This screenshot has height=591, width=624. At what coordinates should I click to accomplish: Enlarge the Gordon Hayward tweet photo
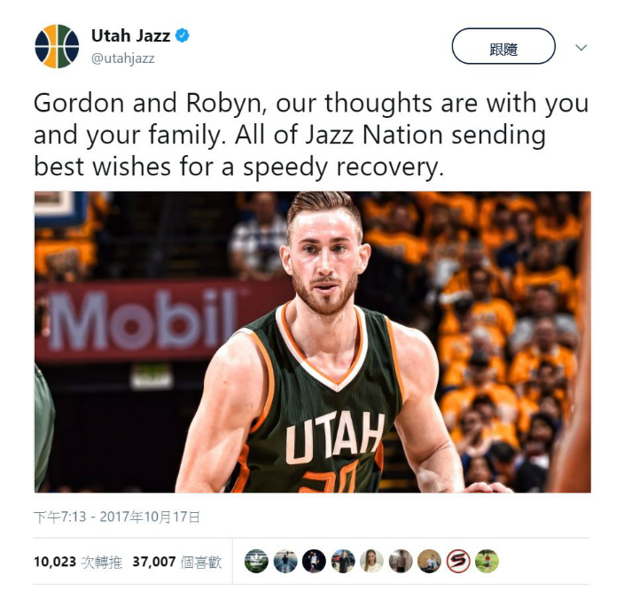[312, 342]
